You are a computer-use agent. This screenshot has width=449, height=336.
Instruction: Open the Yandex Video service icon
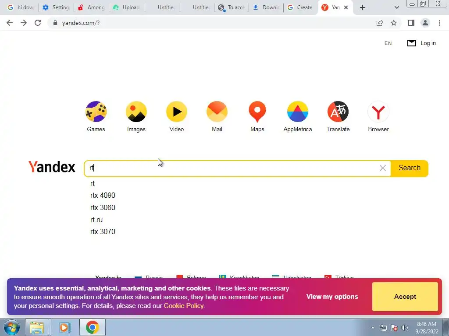(177, 112)
